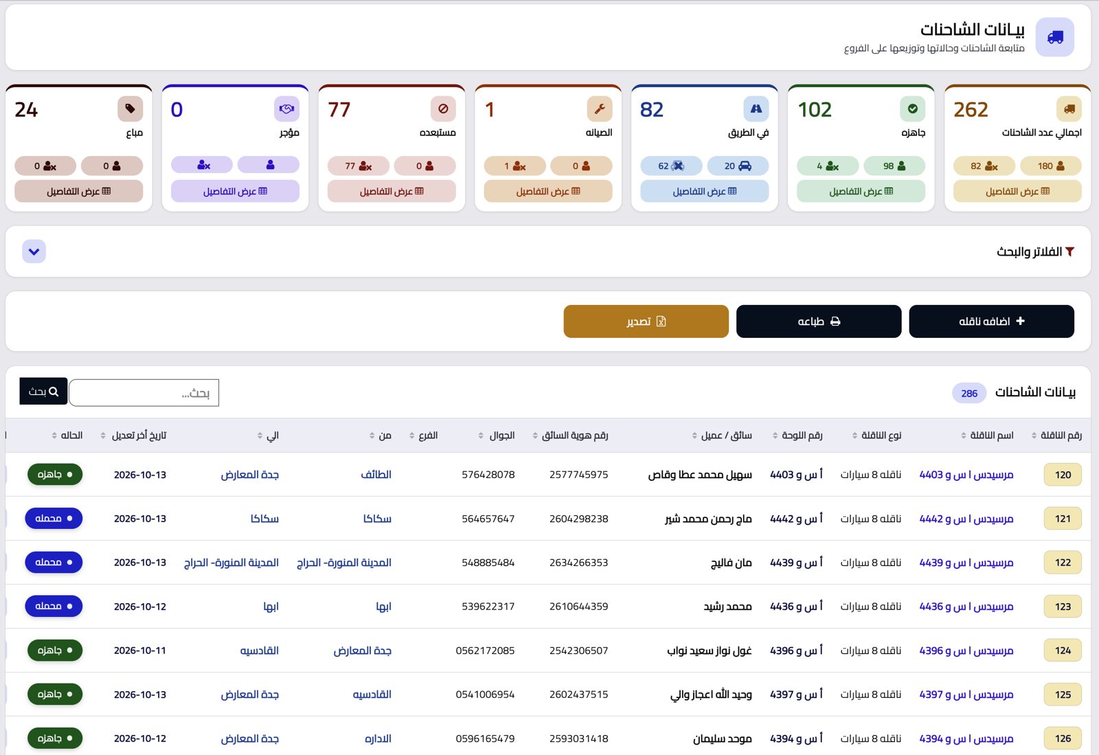Click the check-mark icon on the جاهزه card
This screenshot has width=1099, height=755.
912,109
